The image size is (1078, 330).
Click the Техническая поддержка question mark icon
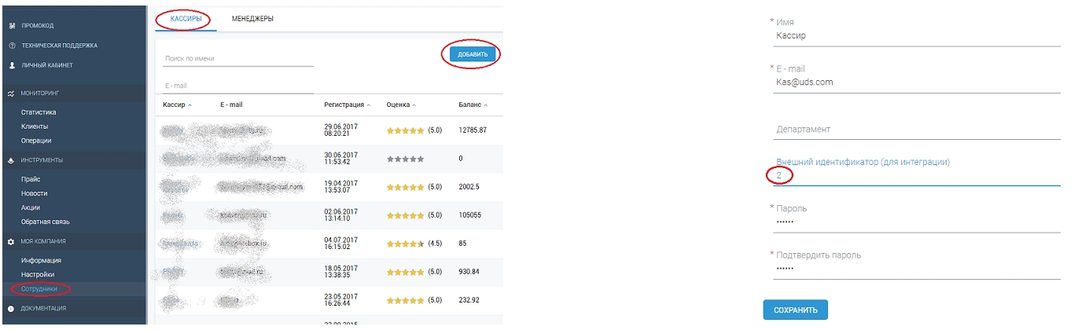coord(11,46)
